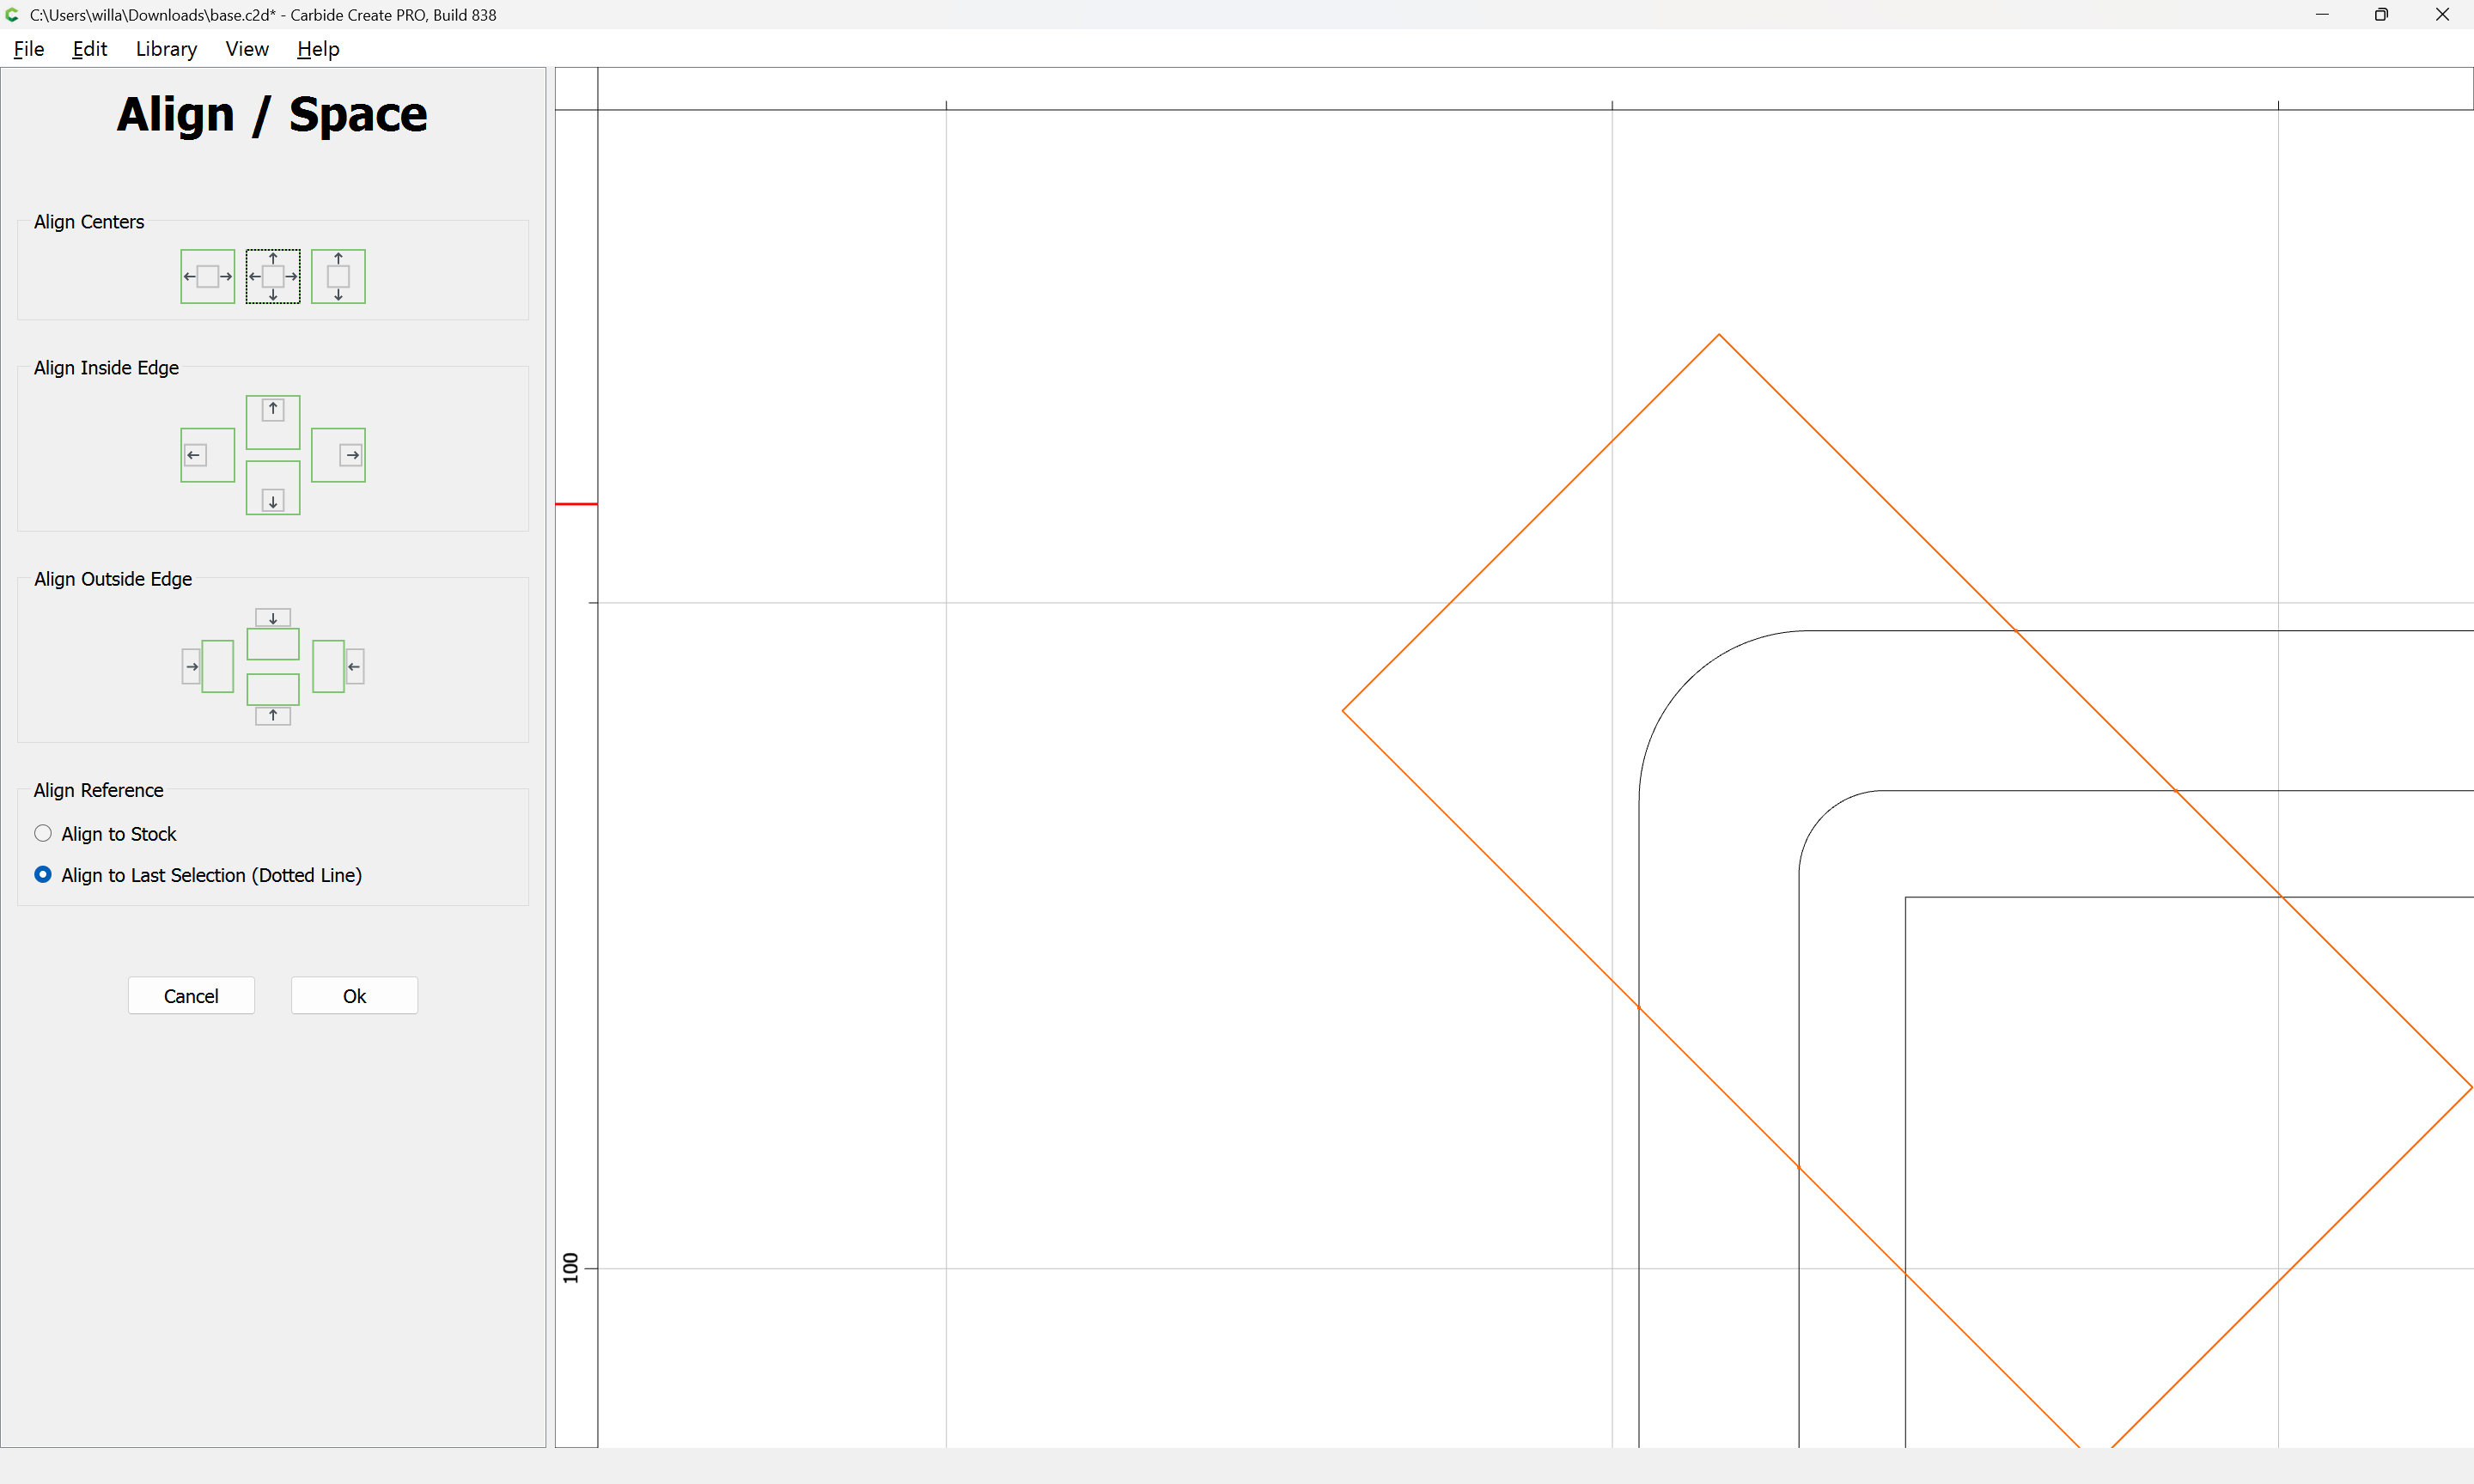Align outside bottom edge icon
Image resolution: width=2474 pixels, height=1484 pixels.
[273, 699]
